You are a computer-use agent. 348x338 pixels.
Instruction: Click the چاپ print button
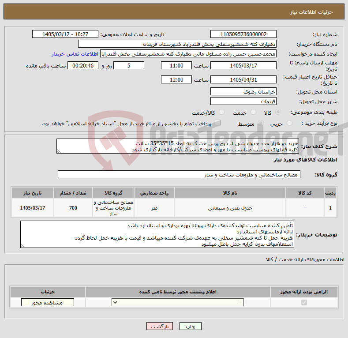(191, 326)
